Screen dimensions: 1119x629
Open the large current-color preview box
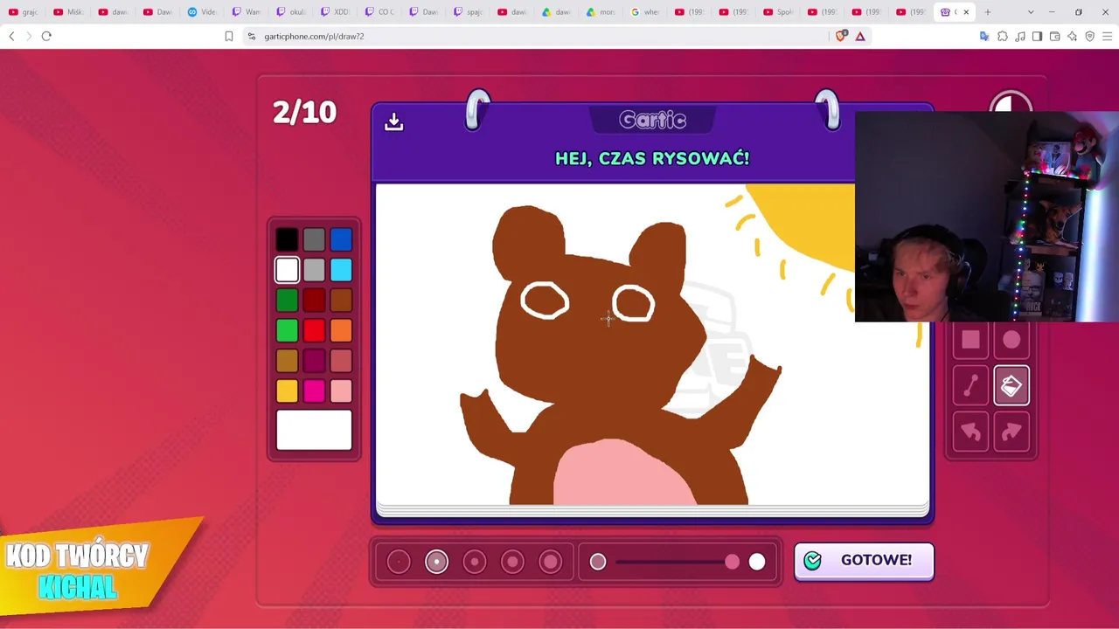pyautogui.click(x=314, y=430)
